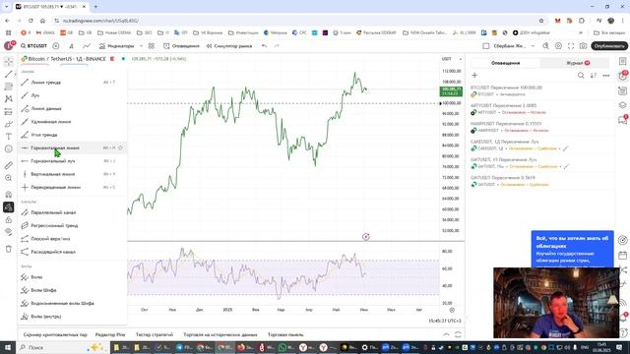Click the Оповещение alert button in toolbar
630x354 pixels.
181,46
